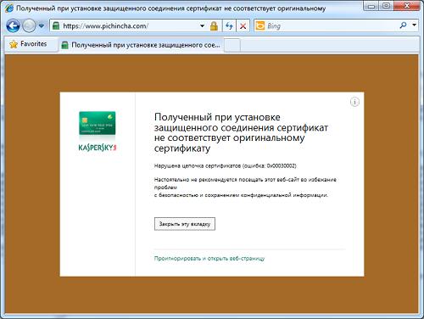
Task: Click the Forward navigation arrow button
Action: (29, 26)
